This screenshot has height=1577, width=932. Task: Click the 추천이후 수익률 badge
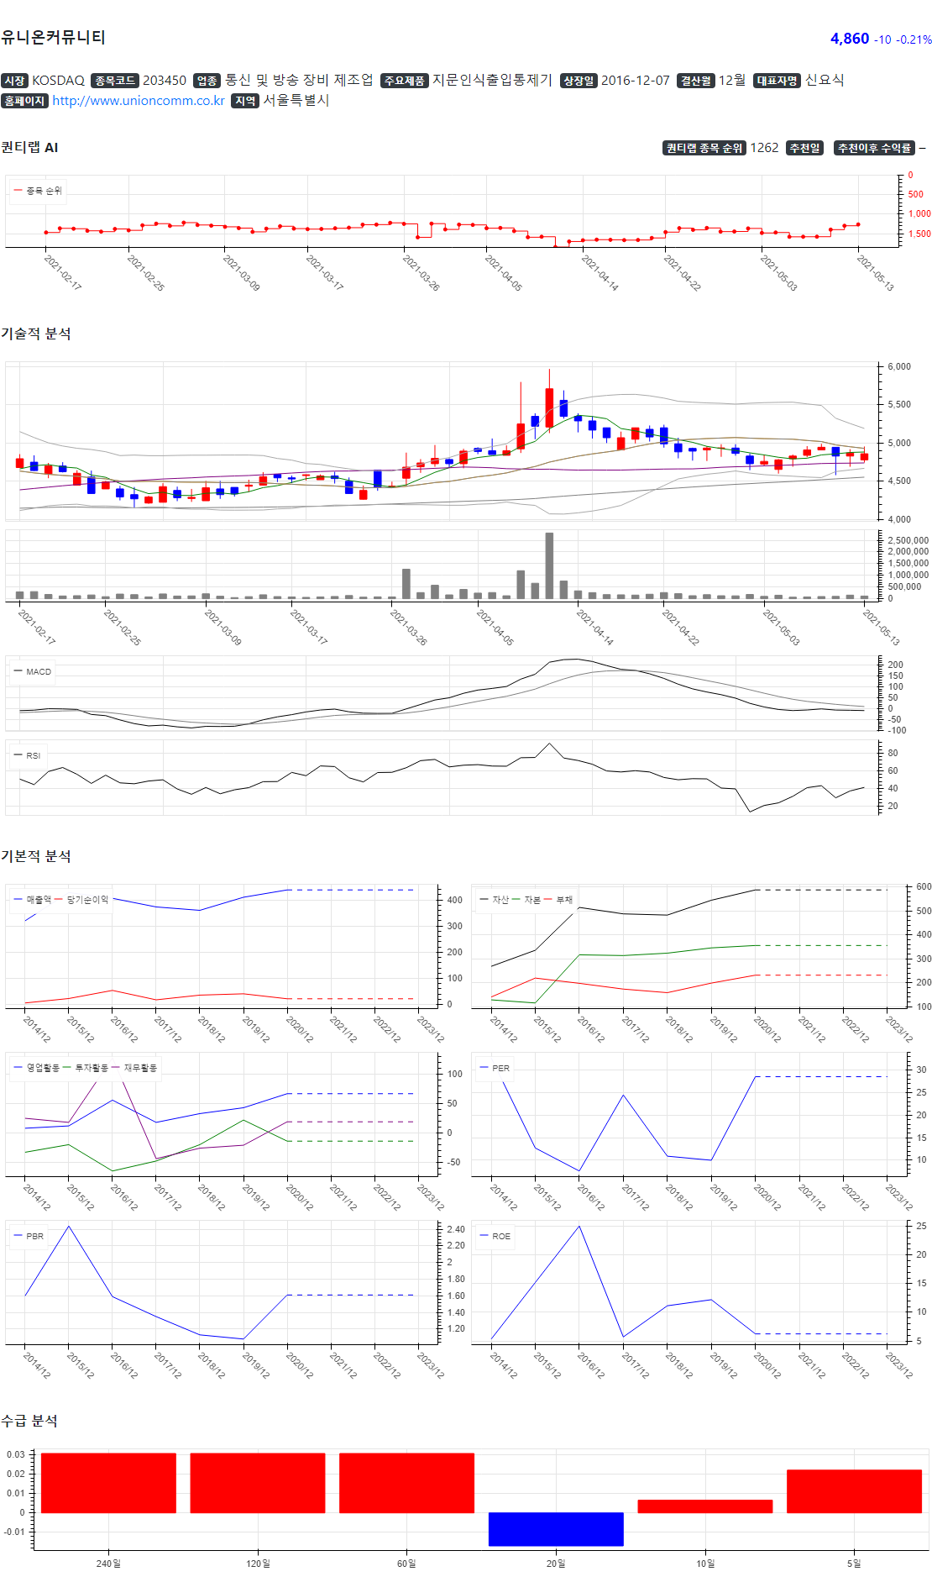[x=874, y=148]
